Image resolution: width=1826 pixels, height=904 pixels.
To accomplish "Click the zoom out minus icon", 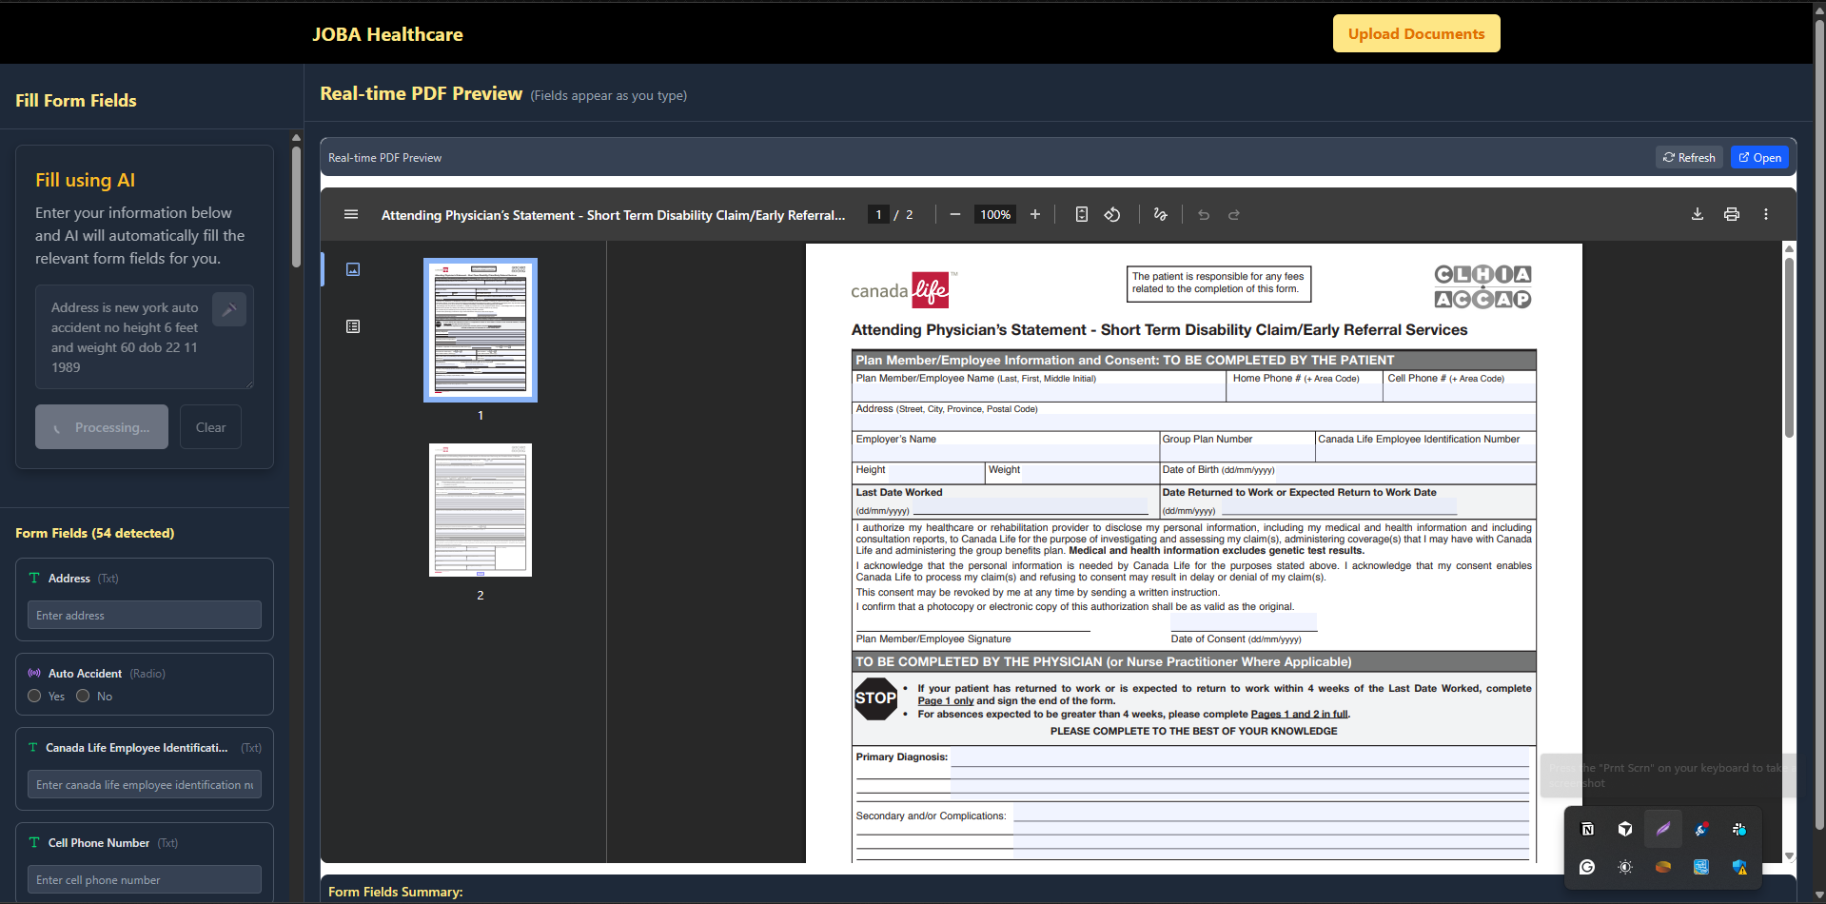I will coord(954,215).
